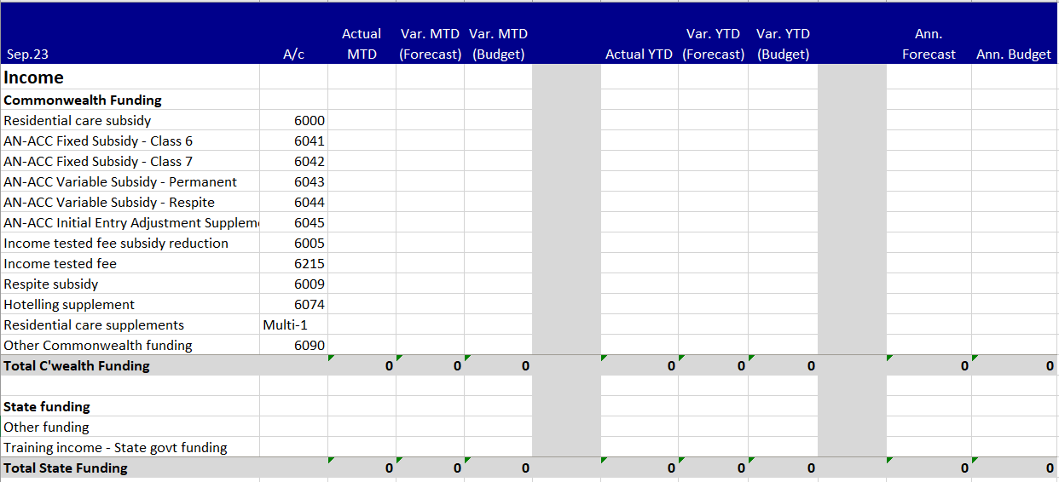
Task: Select account code cell 6005
Action: [x=293, y=243]
